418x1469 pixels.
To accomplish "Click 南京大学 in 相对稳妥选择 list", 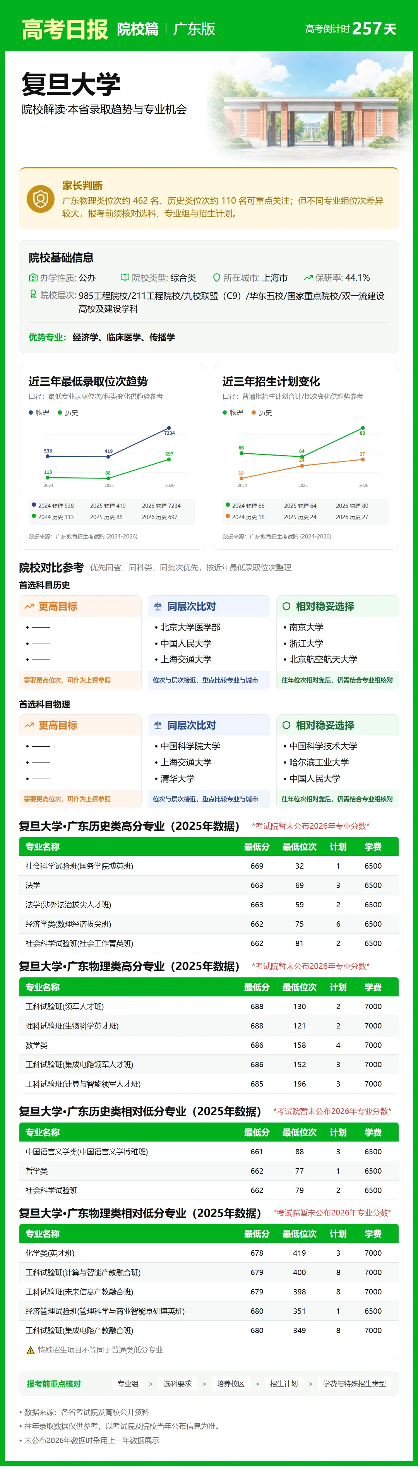I will [306, 627].
